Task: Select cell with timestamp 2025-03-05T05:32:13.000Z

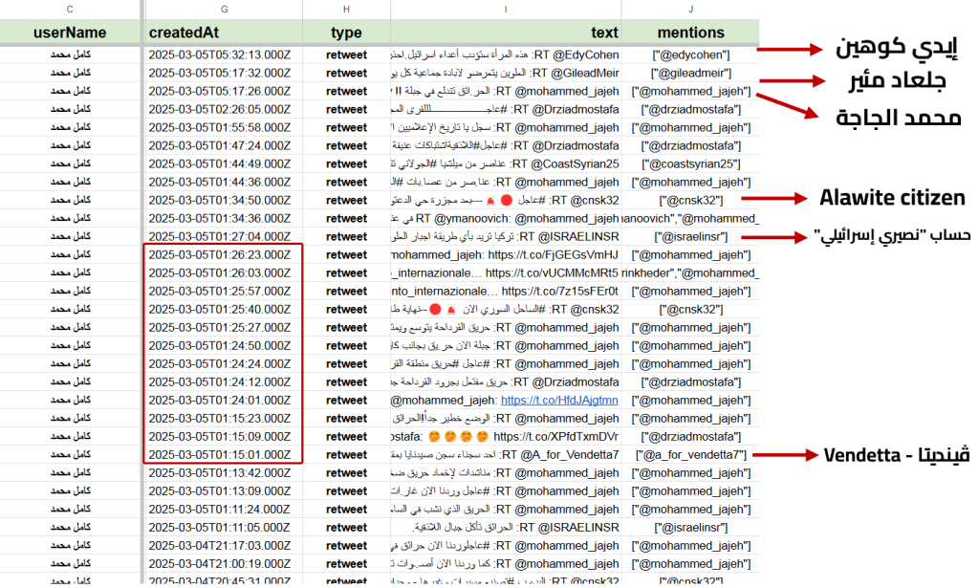Action: click(219, 54)
